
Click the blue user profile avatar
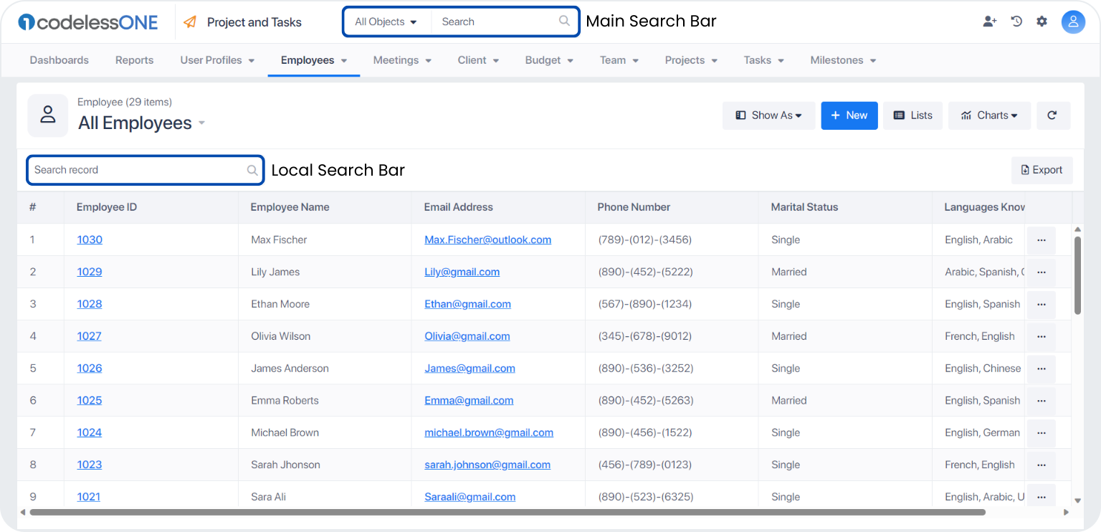click(1073, 22)
